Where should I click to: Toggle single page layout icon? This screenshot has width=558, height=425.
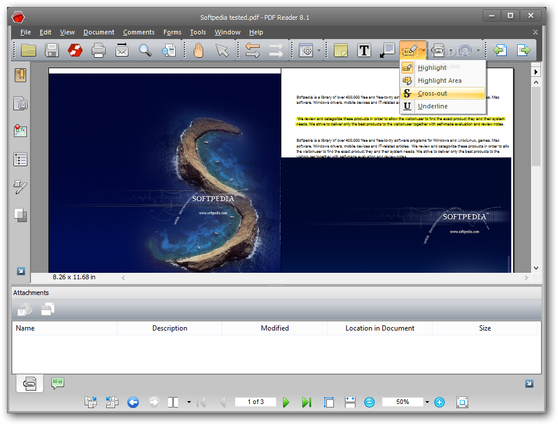pyautogui.click(x=173, y=402)
